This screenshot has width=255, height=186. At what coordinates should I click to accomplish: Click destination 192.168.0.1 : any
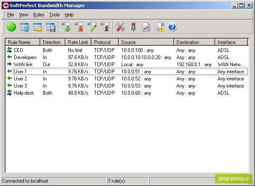(x=194, y=65)
